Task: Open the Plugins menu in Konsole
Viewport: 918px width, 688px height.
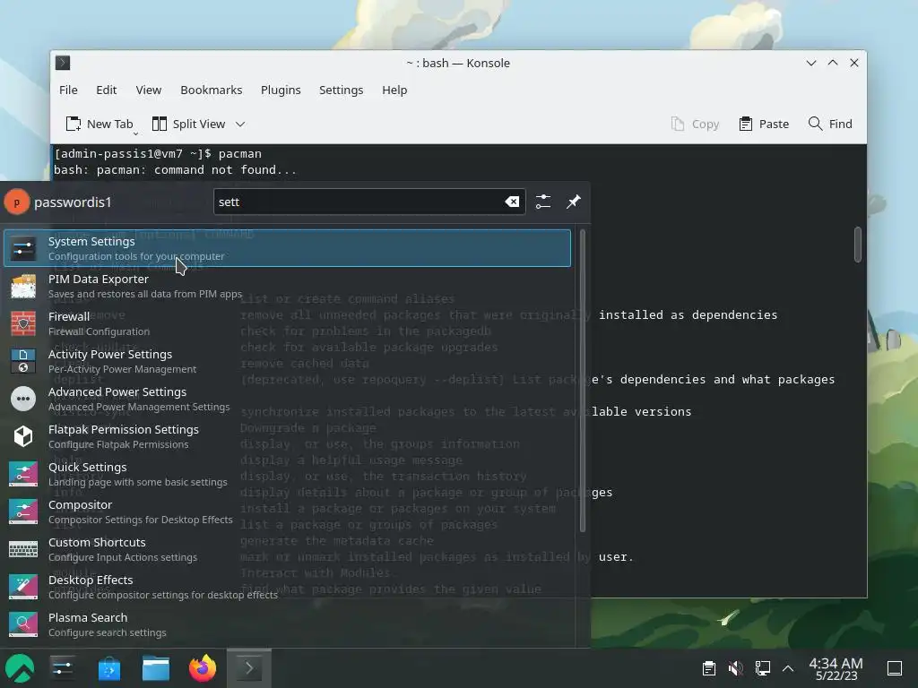Action: pyautogui.click(x=281, y=90)
